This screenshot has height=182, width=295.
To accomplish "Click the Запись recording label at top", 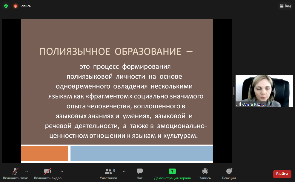I will point(25,6).
